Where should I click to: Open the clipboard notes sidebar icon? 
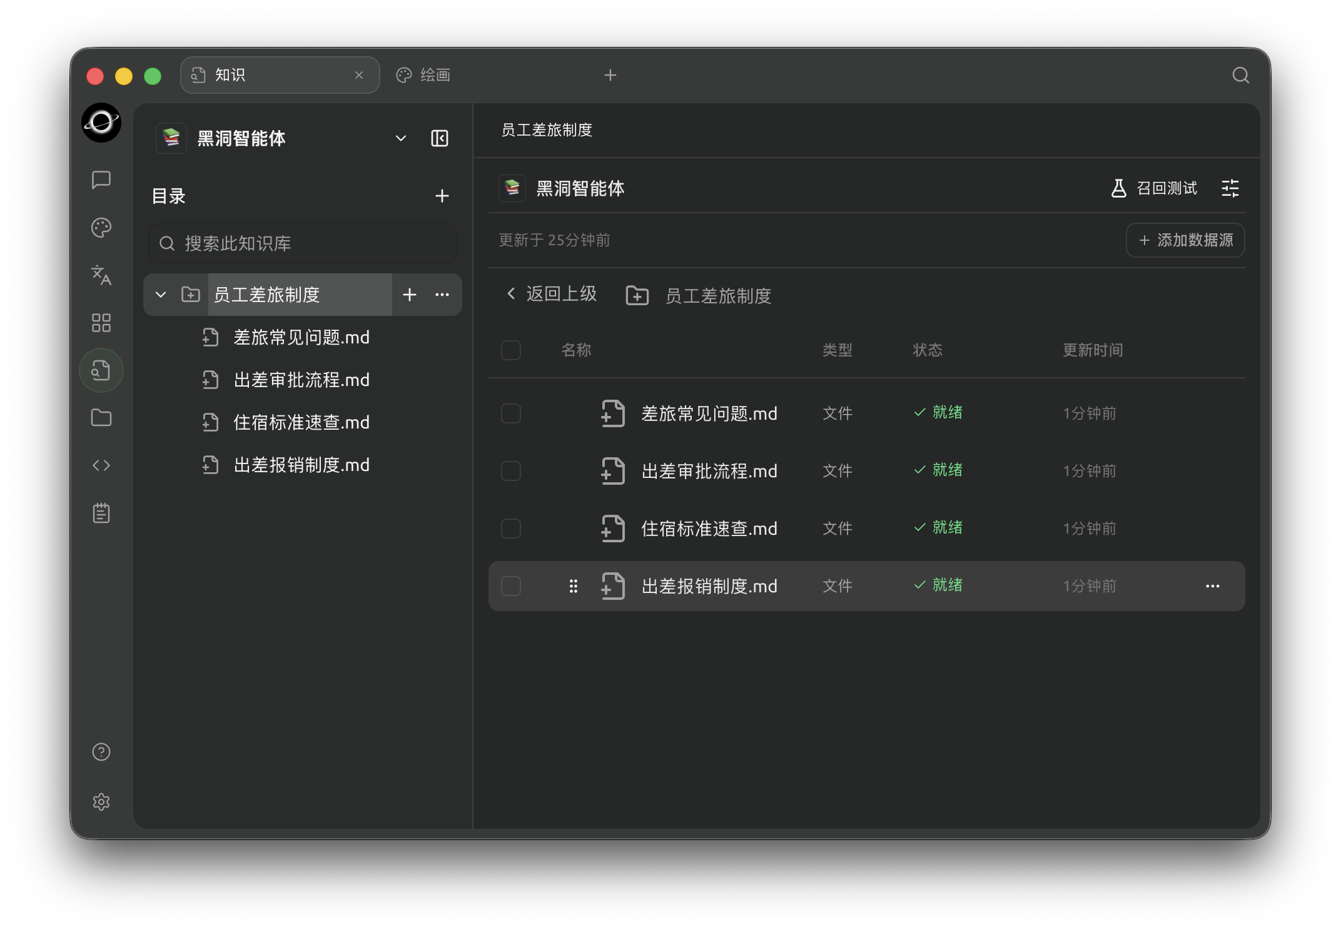coord(101,513)
